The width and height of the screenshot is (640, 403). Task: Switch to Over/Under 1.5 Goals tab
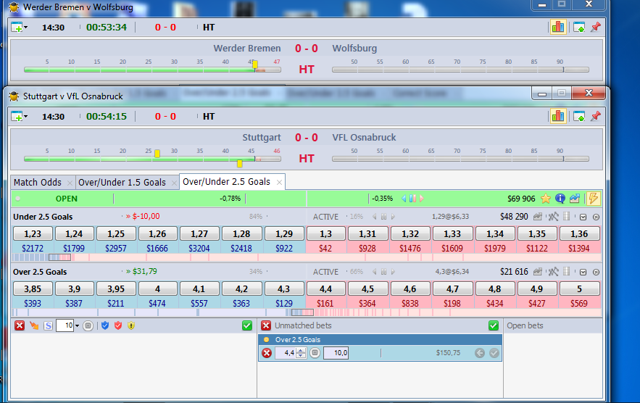point(122,183)
